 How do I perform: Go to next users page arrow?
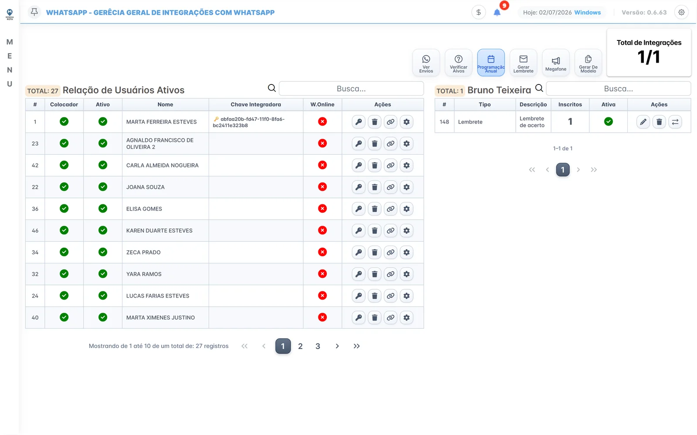tap(337, 346)
